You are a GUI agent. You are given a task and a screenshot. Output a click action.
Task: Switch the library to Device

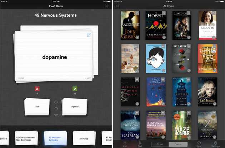(177, 144)
